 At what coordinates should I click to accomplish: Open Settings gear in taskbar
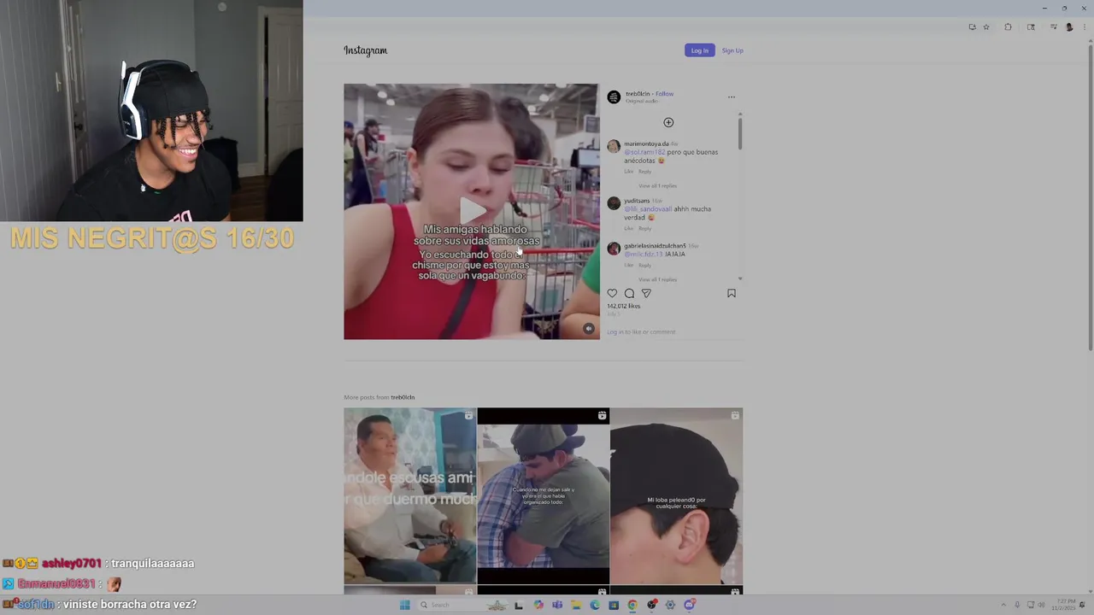coord(670,605)
